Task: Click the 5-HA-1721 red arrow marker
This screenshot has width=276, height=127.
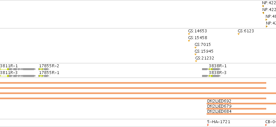Action: pos(208,125)
